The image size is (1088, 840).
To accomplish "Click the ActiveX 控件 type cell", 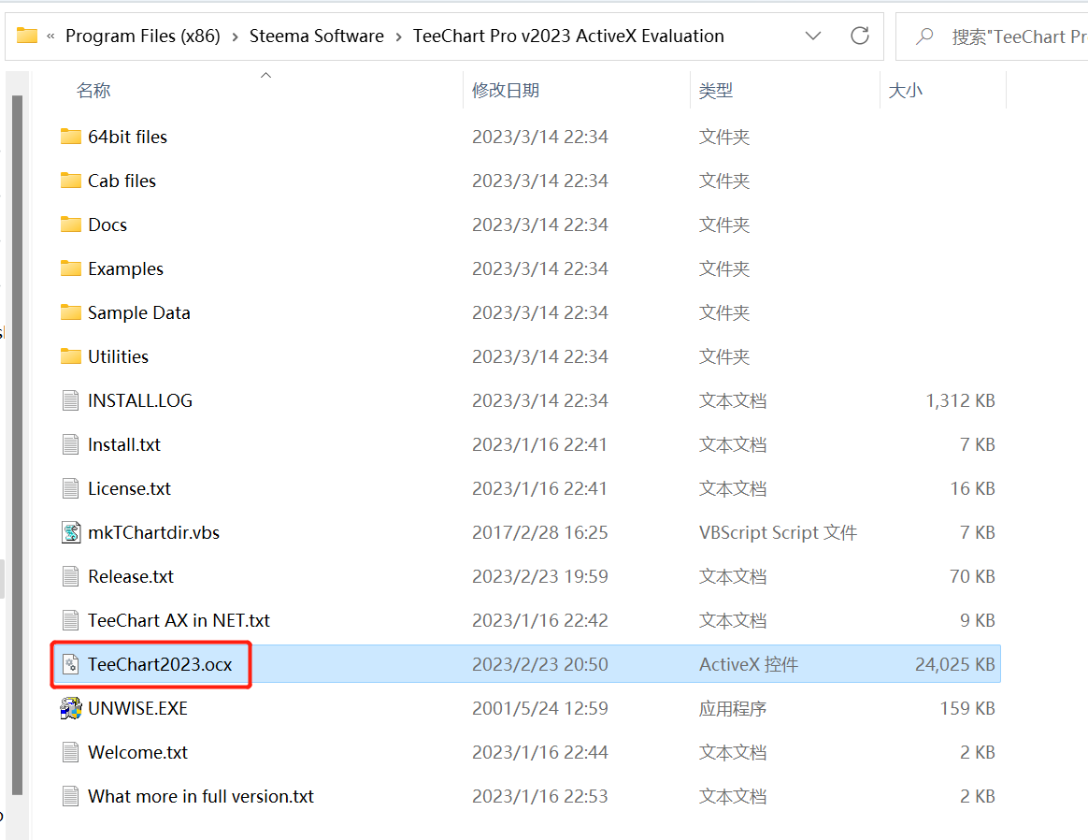I will pos(749,664).
